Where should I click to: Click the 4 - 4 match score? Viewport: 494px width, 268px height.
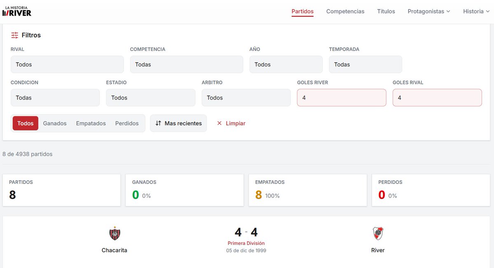point(246,233)
